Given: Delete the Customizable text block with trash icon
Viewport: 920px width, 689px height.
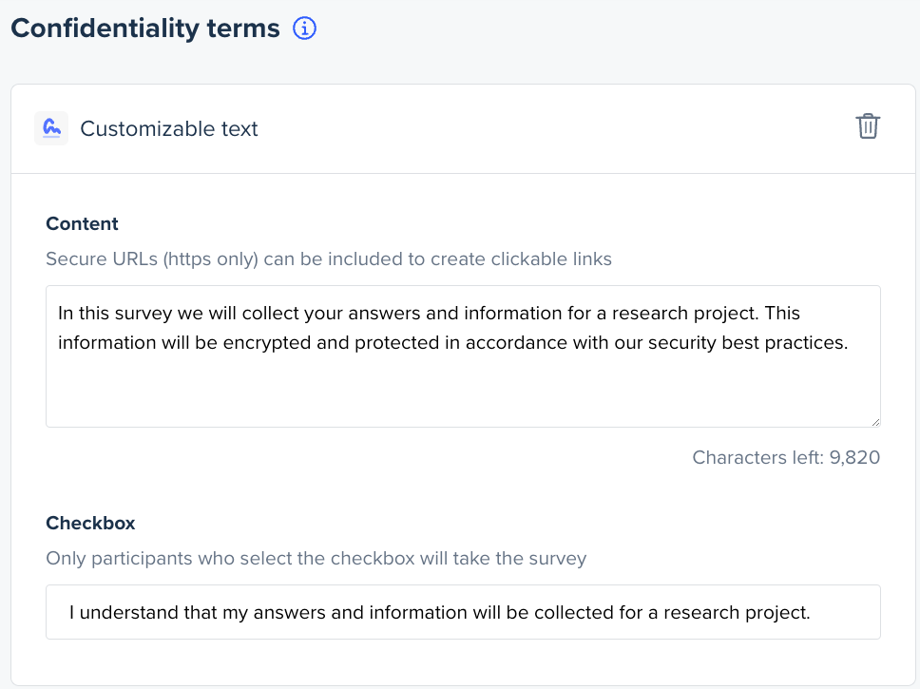Looking at the screenshot, I should (x=868, y=126).
